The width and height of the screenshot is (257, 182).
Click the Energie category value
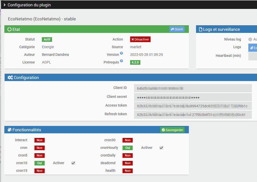click(x=48, y=47)
